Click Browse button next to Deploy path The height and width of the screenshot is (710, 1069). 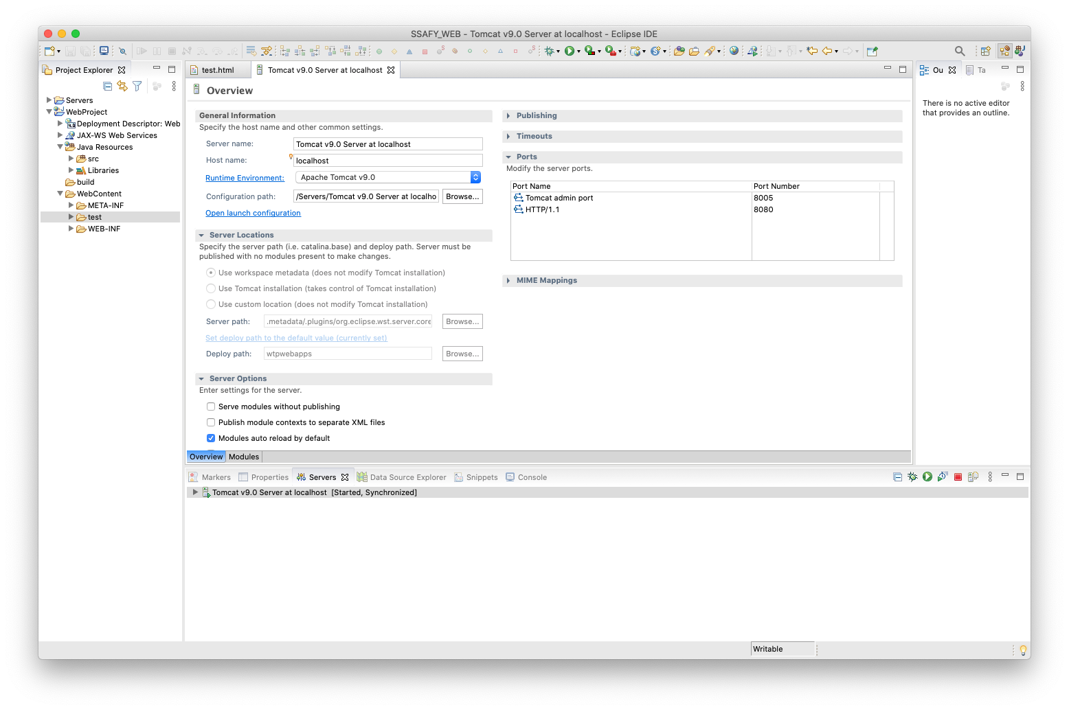(462, 354)
